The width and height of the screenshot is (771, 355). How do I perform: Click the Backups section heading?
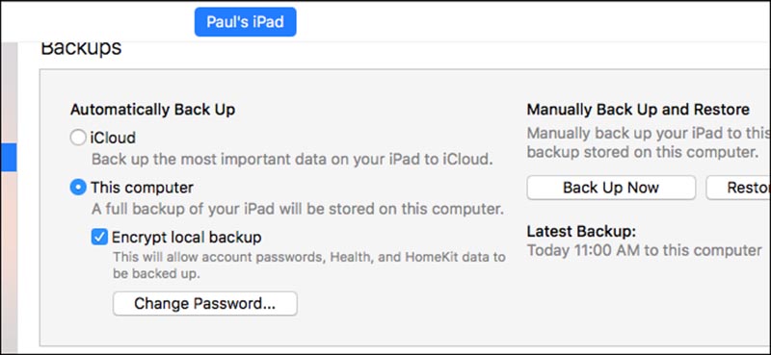pos(81,49)
